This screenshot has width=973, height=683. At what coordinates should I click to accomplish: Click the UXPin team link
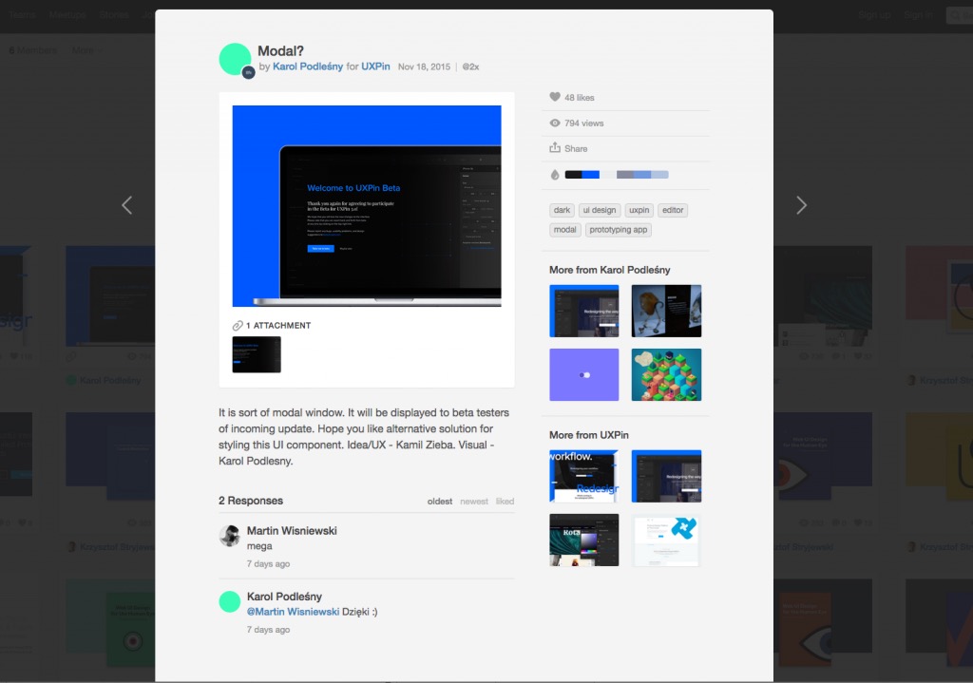[x=375, y=66]
